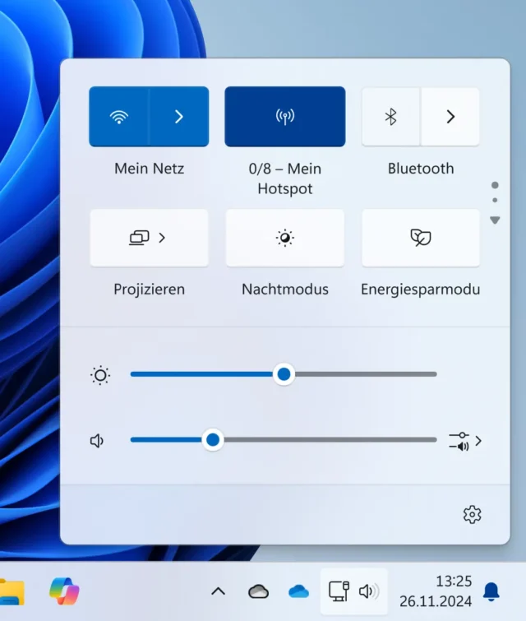Open the notification bell icon
The width and height of the screenshot is (526, 621).
click(491, 591)
